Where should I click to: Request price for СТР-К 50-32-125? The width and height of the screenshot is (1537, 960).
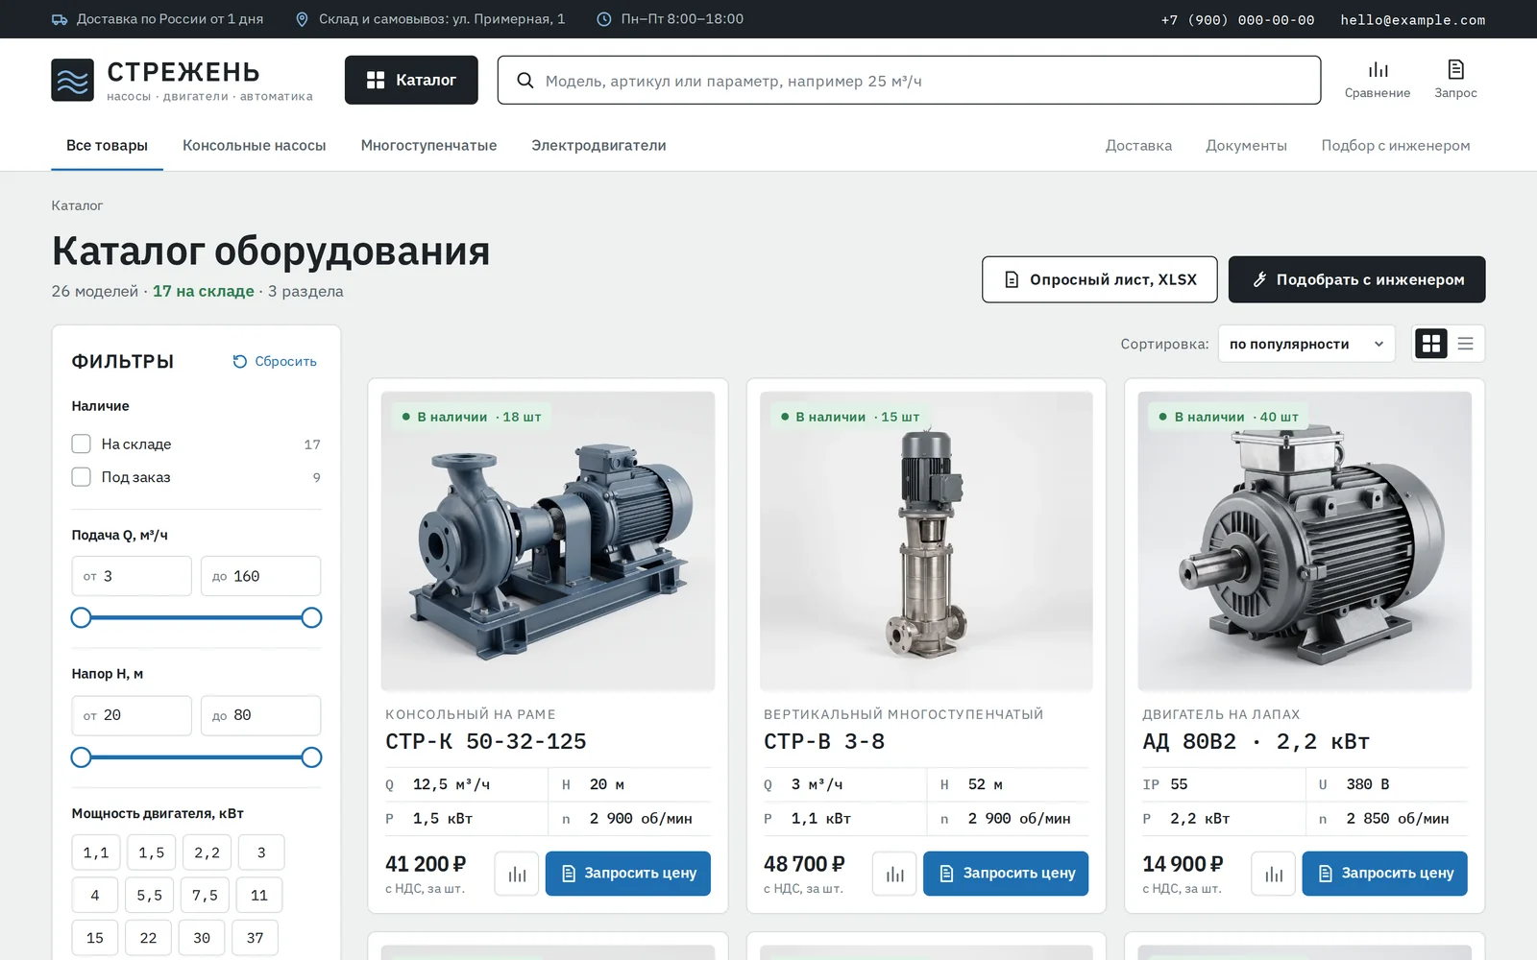[x=628, y=874]
